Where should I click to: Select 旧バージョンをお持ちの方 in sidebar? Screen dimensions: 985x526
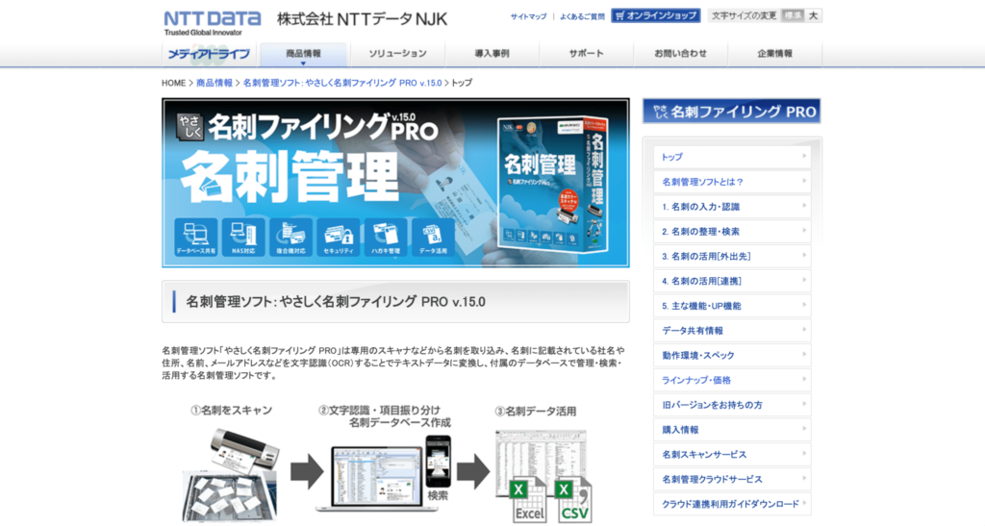tap(732, 405)
